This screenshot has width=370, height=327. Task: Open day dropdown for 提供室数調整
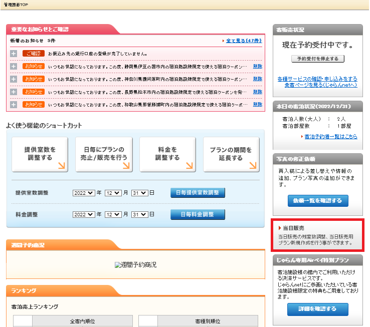pyautogui.click(x=139, y=193)
